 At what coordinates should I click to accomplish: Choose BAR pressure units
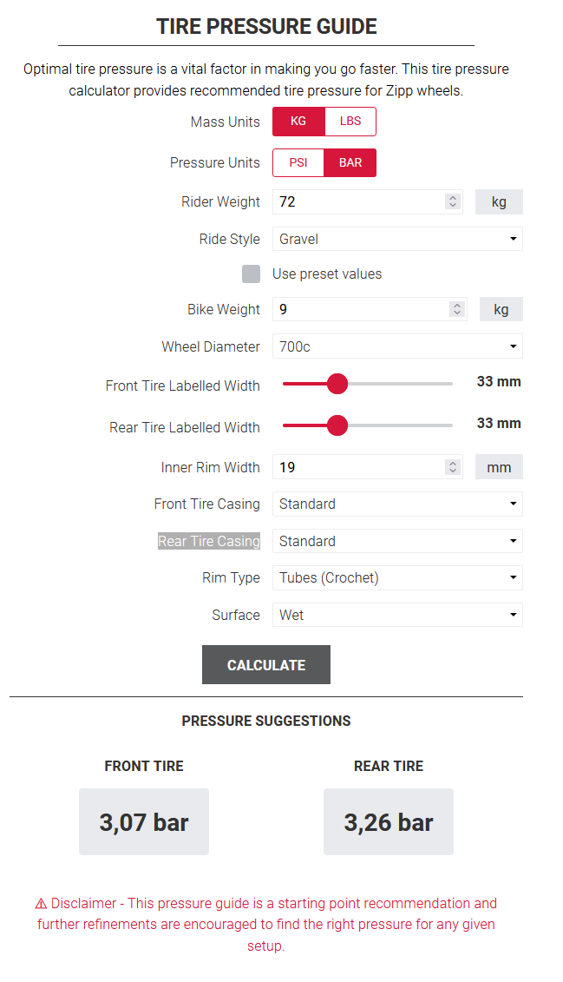point(350,163)
